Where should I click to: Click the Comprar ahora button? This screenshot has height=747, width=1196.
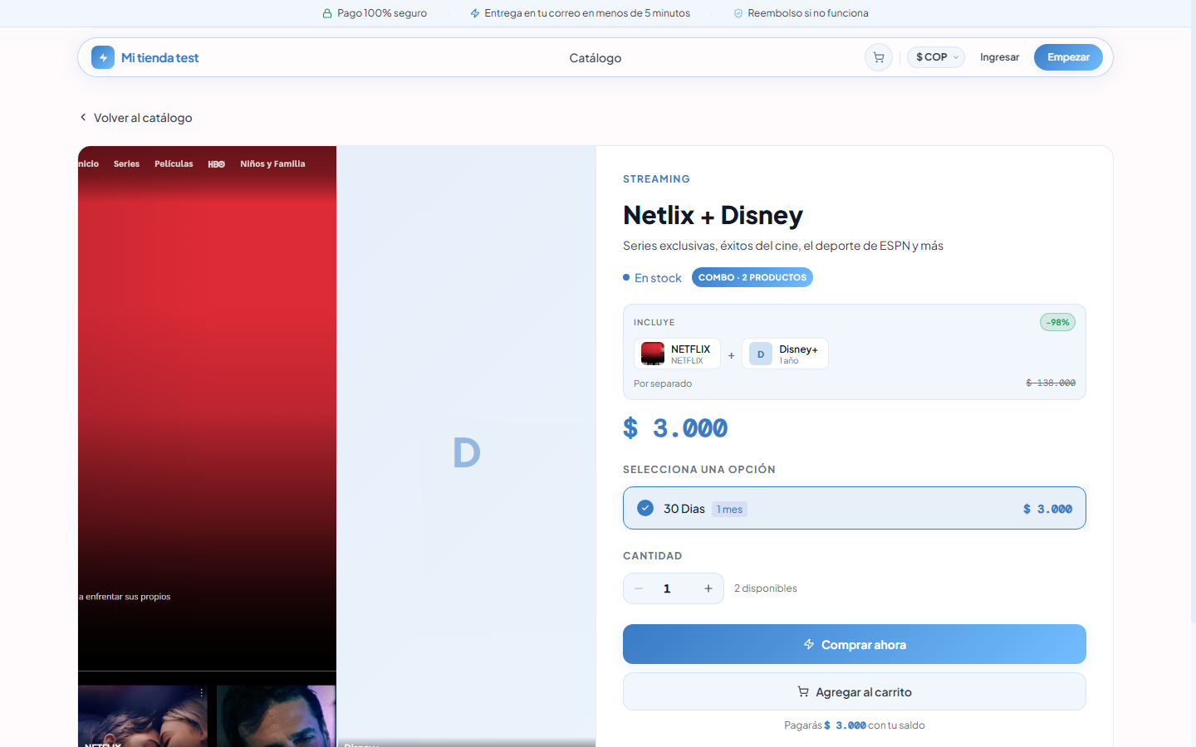855,644
